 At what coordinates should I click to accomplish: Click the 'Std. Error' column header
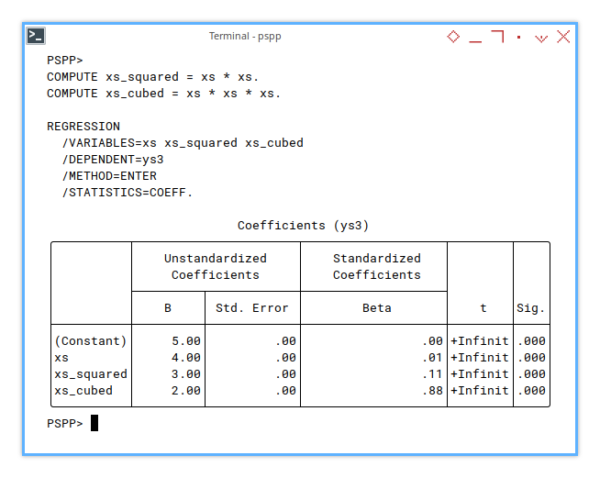[252, 308]
